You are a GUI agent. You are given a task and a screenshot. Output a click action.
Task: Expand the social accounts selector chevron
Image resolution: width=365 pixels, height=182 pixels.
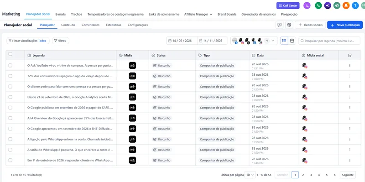tap(273, 41)
